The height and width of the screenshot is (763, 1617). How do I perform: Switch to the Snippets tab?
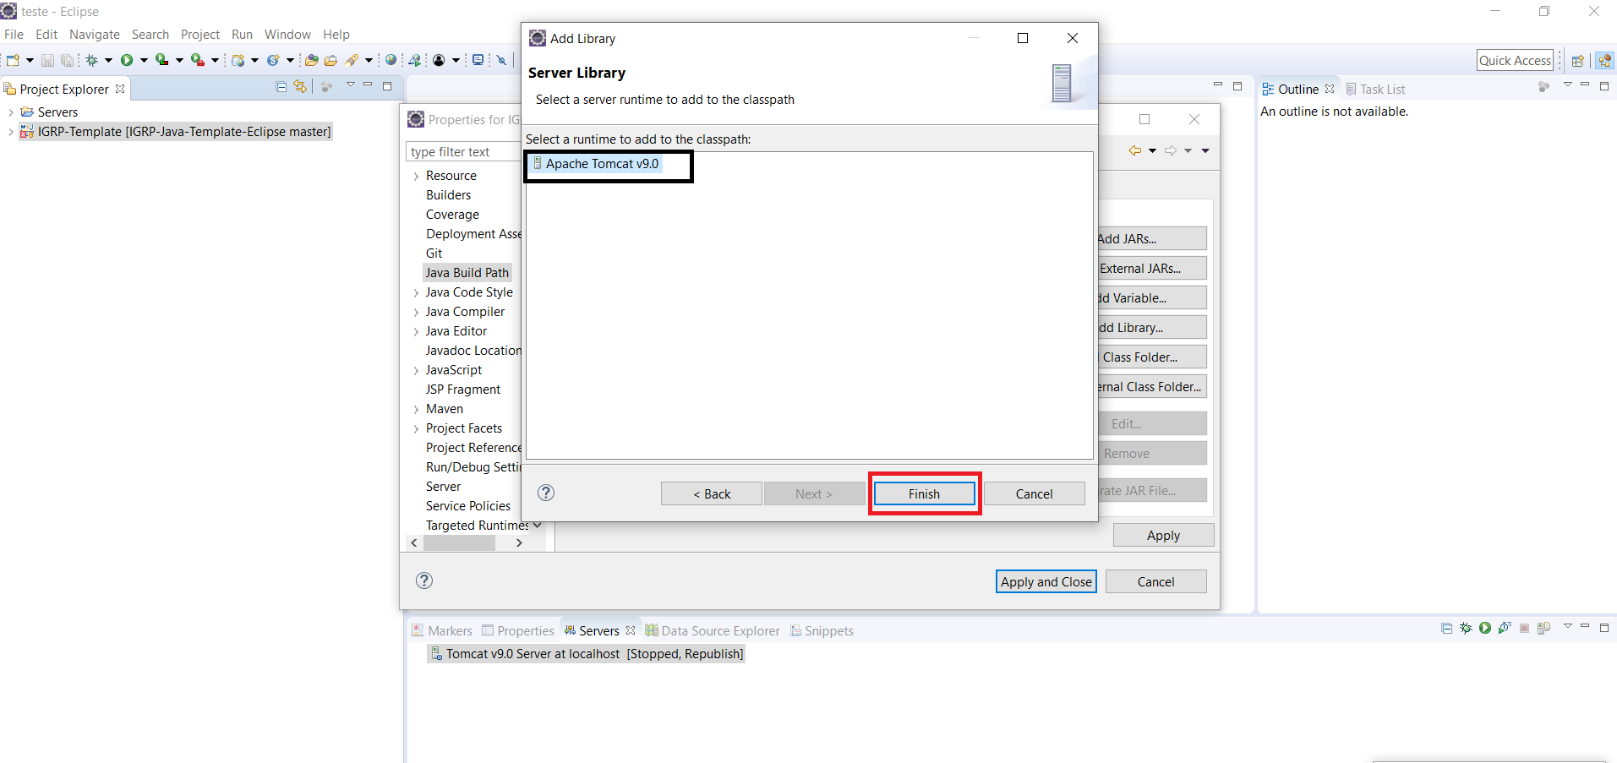coord(822,630)
